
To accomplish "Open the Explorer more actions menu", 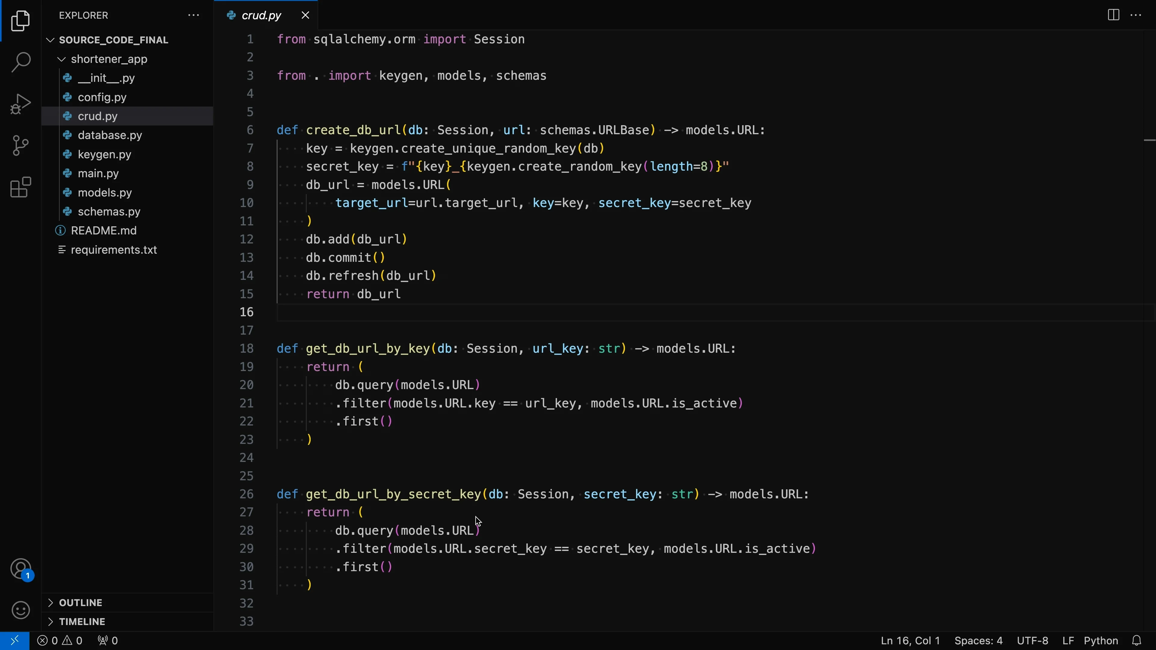I will point(193,15).
